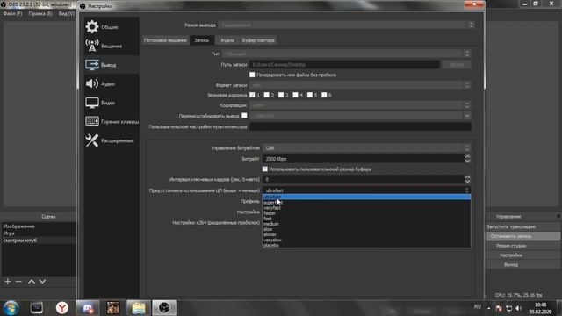
Task: Open the Режим вывода dropdown
Action: coord(346,25)
